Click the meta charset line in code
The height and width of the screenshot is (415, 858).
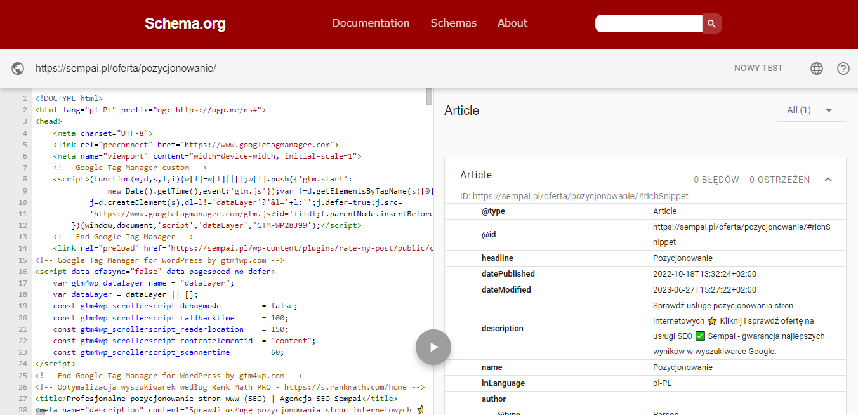(x=103, y=133)
